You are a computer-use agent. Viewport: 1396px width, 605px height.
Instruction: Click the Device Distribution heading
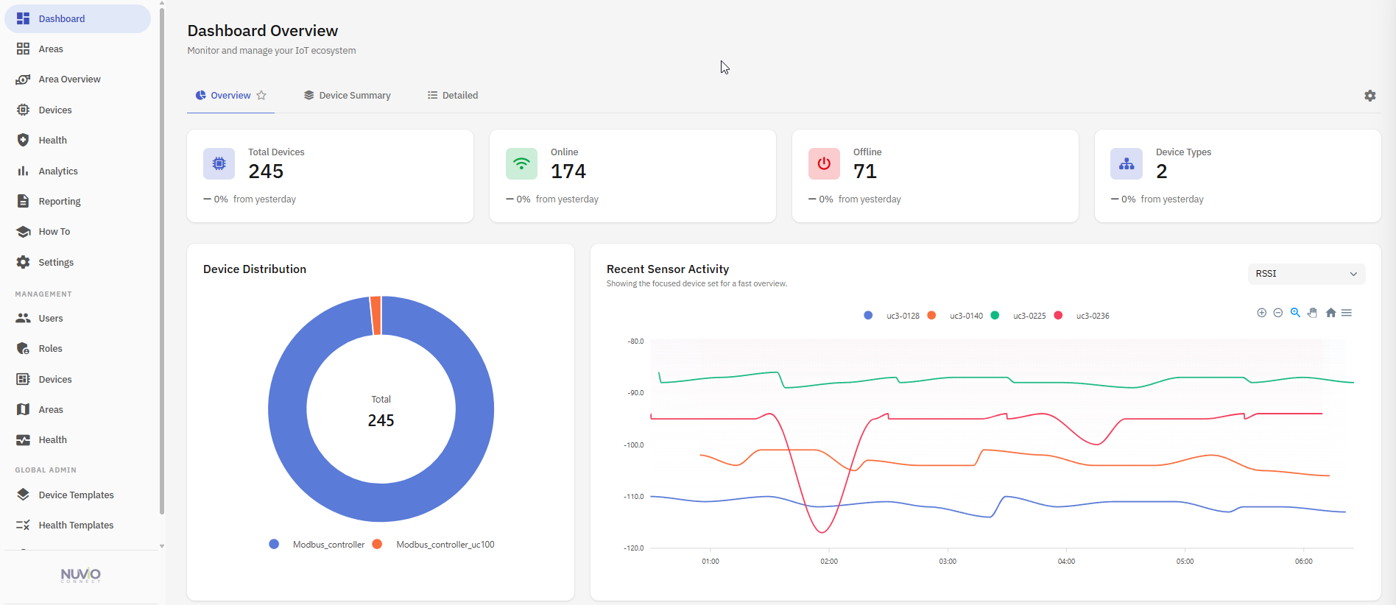[x=255, y=269]
